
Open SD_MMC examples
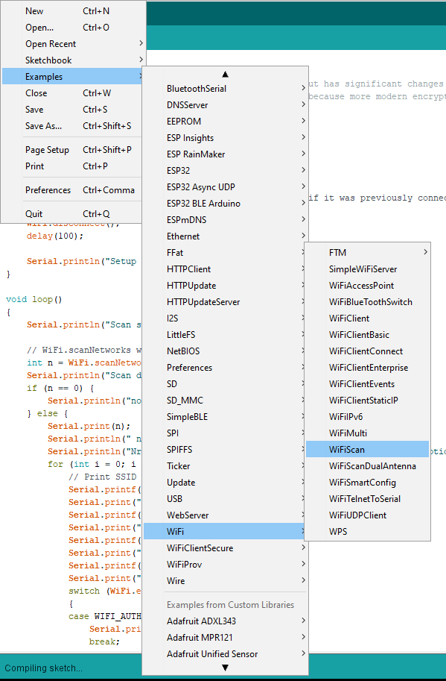click(225, 401)
